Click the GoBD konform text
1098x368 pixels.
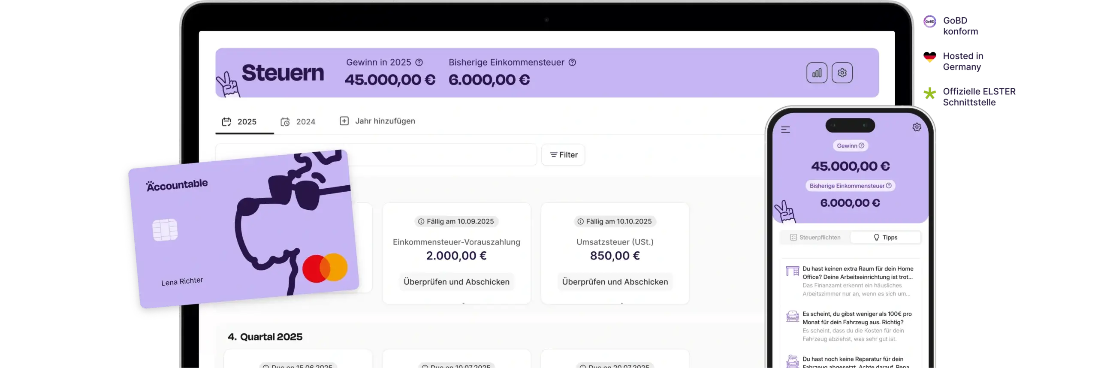[x=960, y=26]
